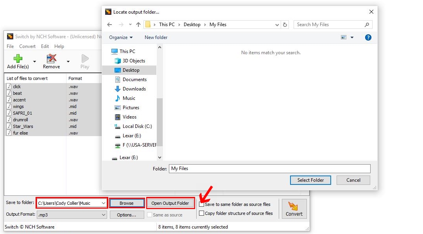Click the Add File(s) green plus icon

pos(18,58)
